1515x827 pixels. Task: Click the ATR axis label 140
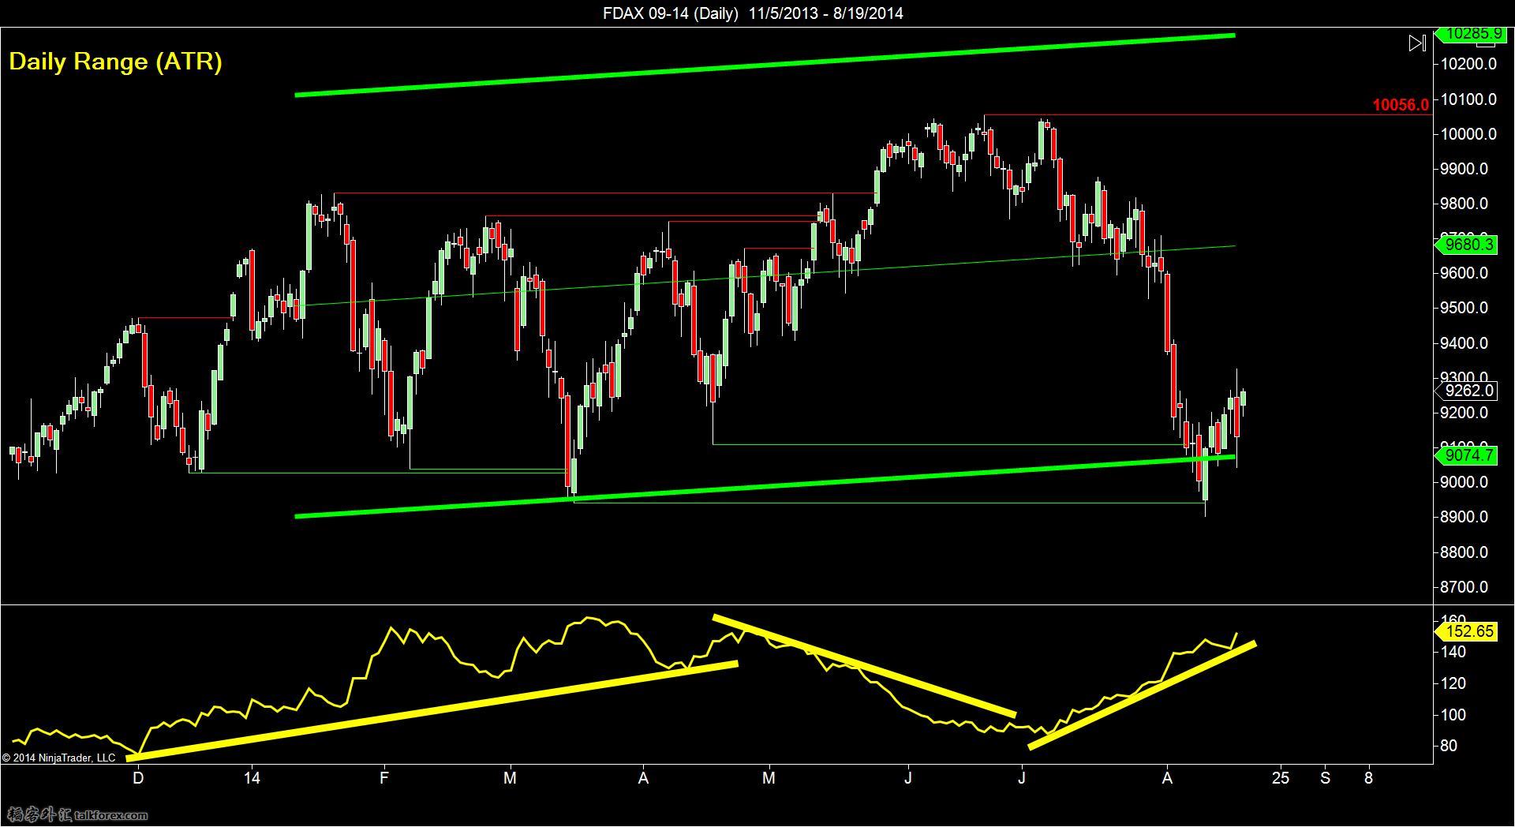coord(1454,652)
